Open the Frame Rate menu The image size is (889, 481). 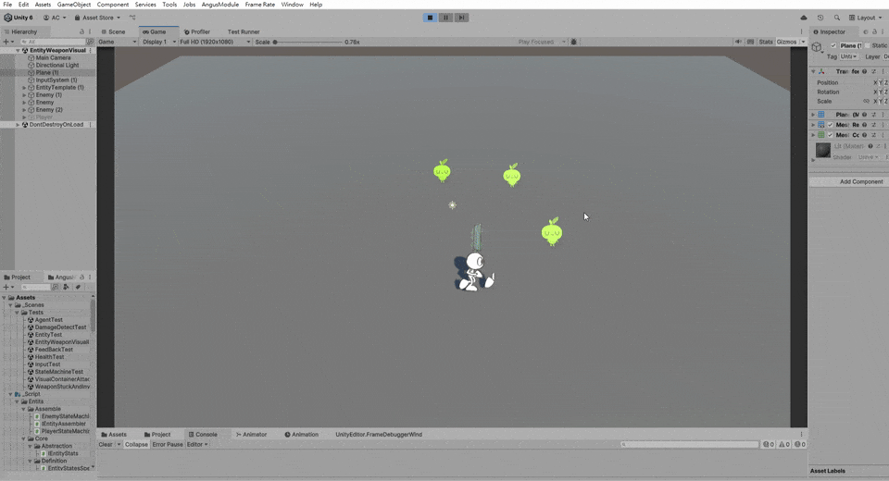(259, 5)
